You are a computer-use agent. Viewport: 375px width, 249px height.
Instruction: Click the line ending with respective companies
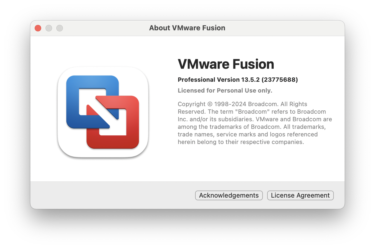[x=241, y=142]
